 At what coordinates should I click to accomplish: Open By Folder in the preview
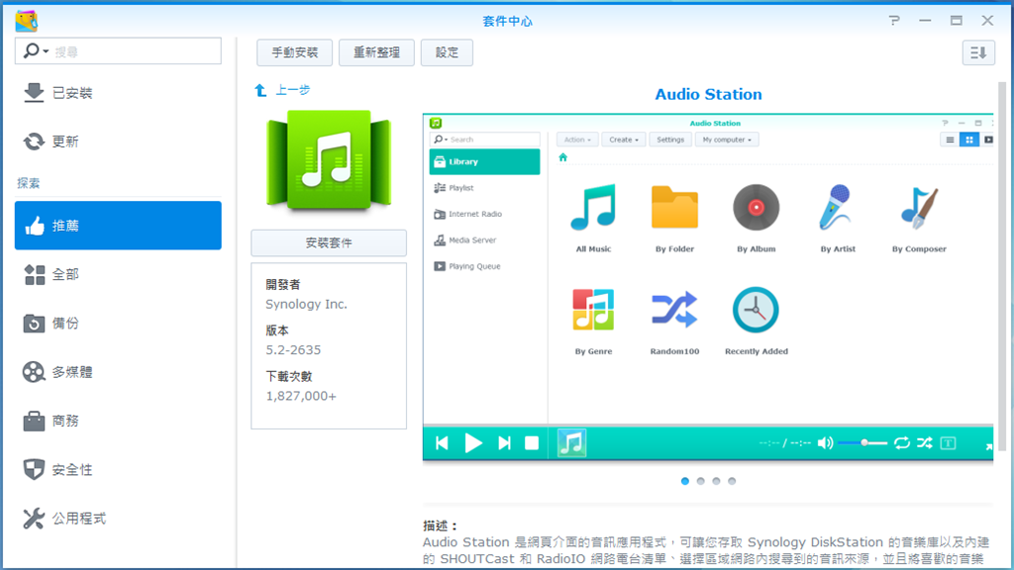(x=674, y=208)
